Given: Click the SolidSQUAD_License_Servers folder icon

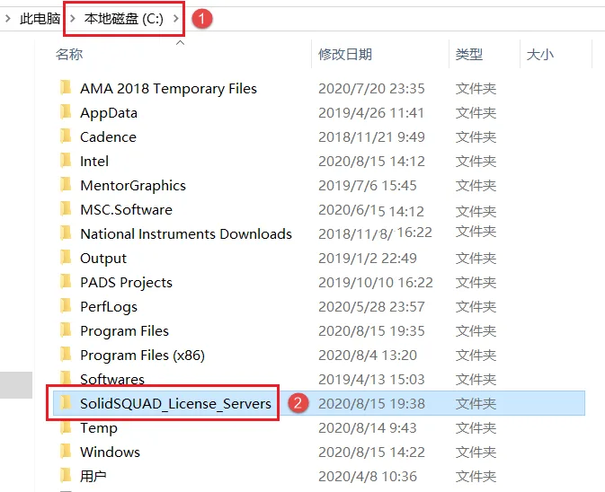Looking at the screenshot, I should pyautogui.click(x=66, y=403).
